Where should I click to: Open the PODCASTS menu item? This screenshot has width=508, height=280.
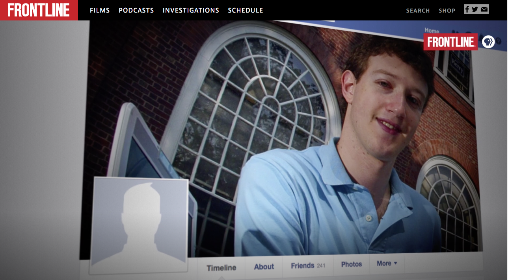pos(136,11)
